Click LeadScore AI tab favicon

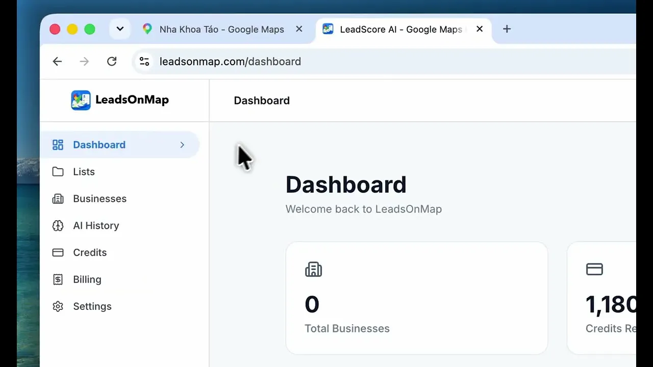[328, 29]
